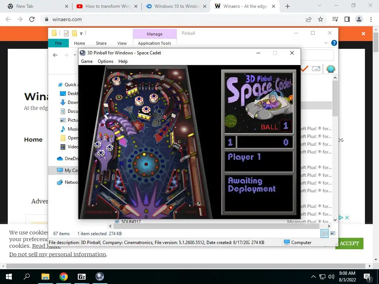Open the Help menu in 3D Pinball
Screen dimensions: 379x284
tap(123, 61)
